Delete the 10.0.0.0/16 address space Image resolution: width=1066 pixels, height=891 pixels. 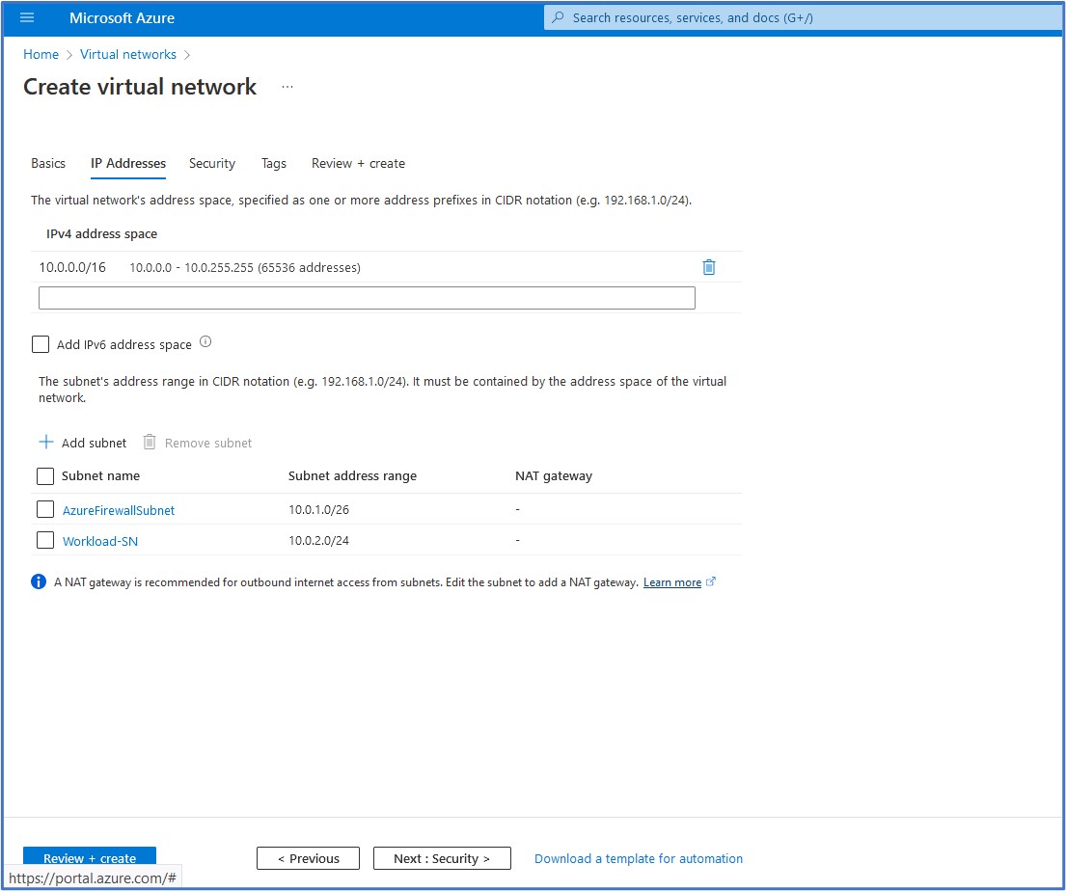pyautogui.click(x=709, y=267)
